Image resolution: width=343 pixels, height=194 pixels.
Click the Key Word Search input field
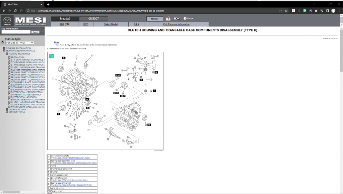tap(15, 32)
